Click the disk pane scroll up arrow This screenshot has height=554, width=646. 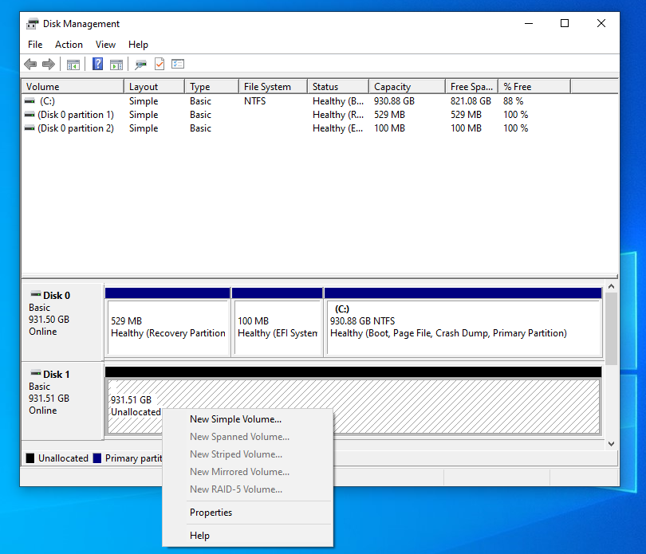click(x=612, y=286)
